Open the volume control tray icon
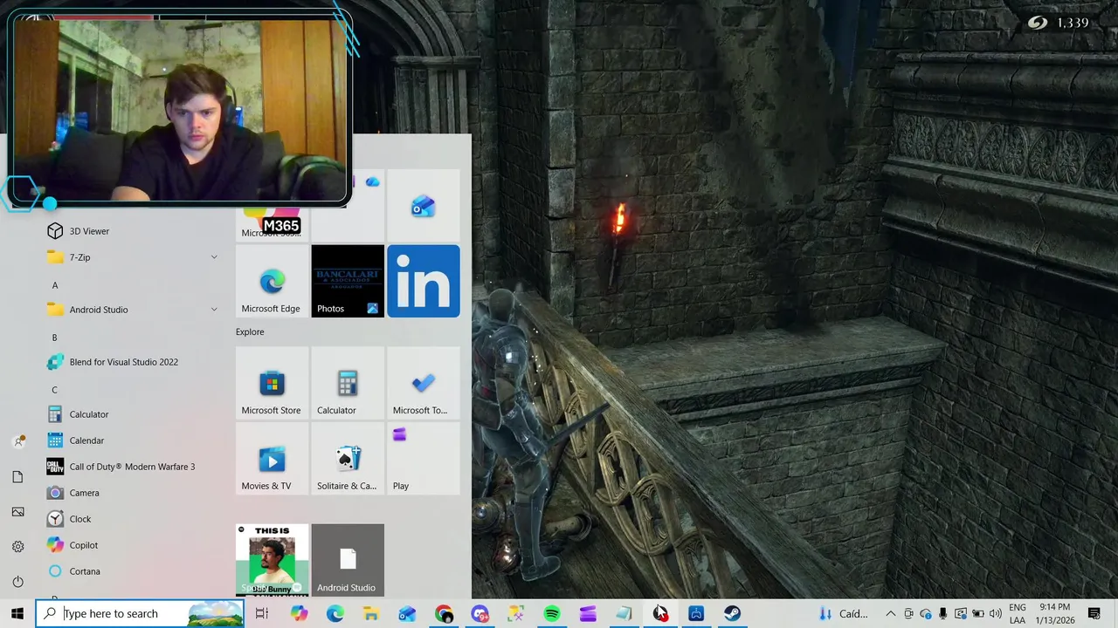 [x=996, y=614]
